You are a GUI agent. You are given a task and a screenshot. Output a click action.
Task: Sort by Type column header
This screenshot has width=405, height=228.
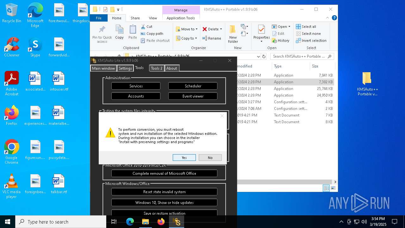tap(291, 66)
